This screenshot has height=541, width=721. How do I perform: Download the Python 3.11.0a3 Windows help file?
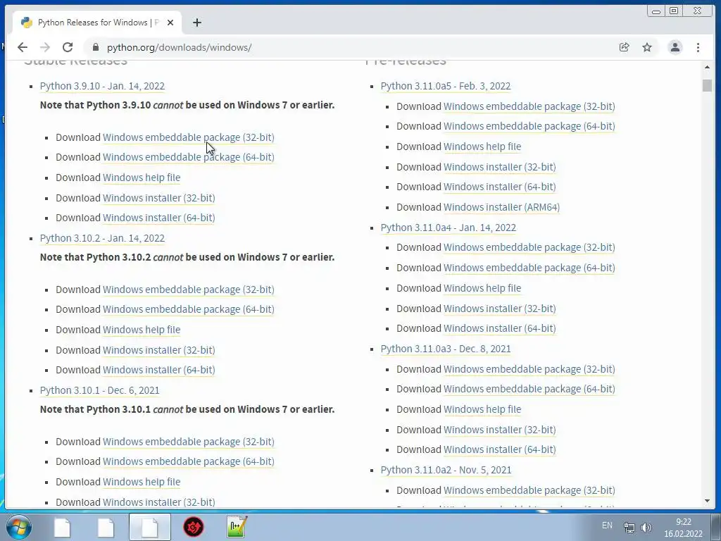pyautogui.click(x=482, y=409)
